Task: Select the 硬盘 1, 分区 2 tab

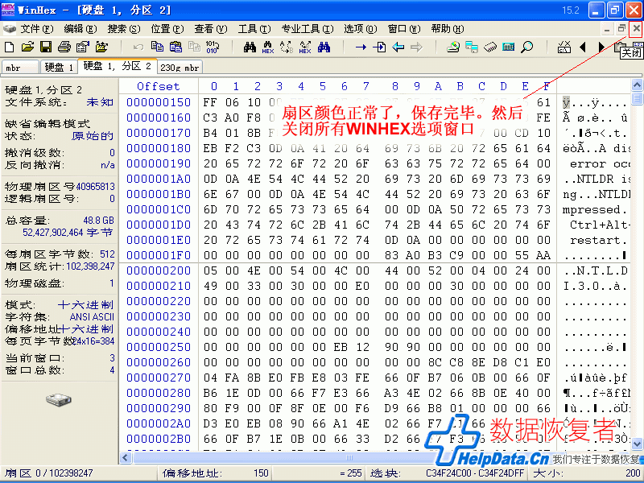Action: [117, 66]
